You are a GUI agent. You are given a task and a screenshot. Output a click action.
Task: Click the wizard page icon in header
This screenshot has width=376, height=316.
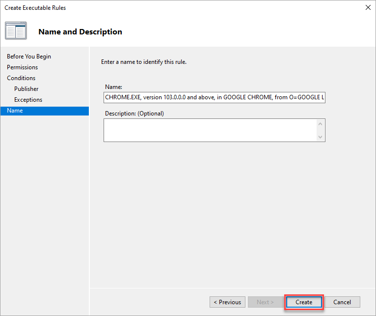(16, 31)
